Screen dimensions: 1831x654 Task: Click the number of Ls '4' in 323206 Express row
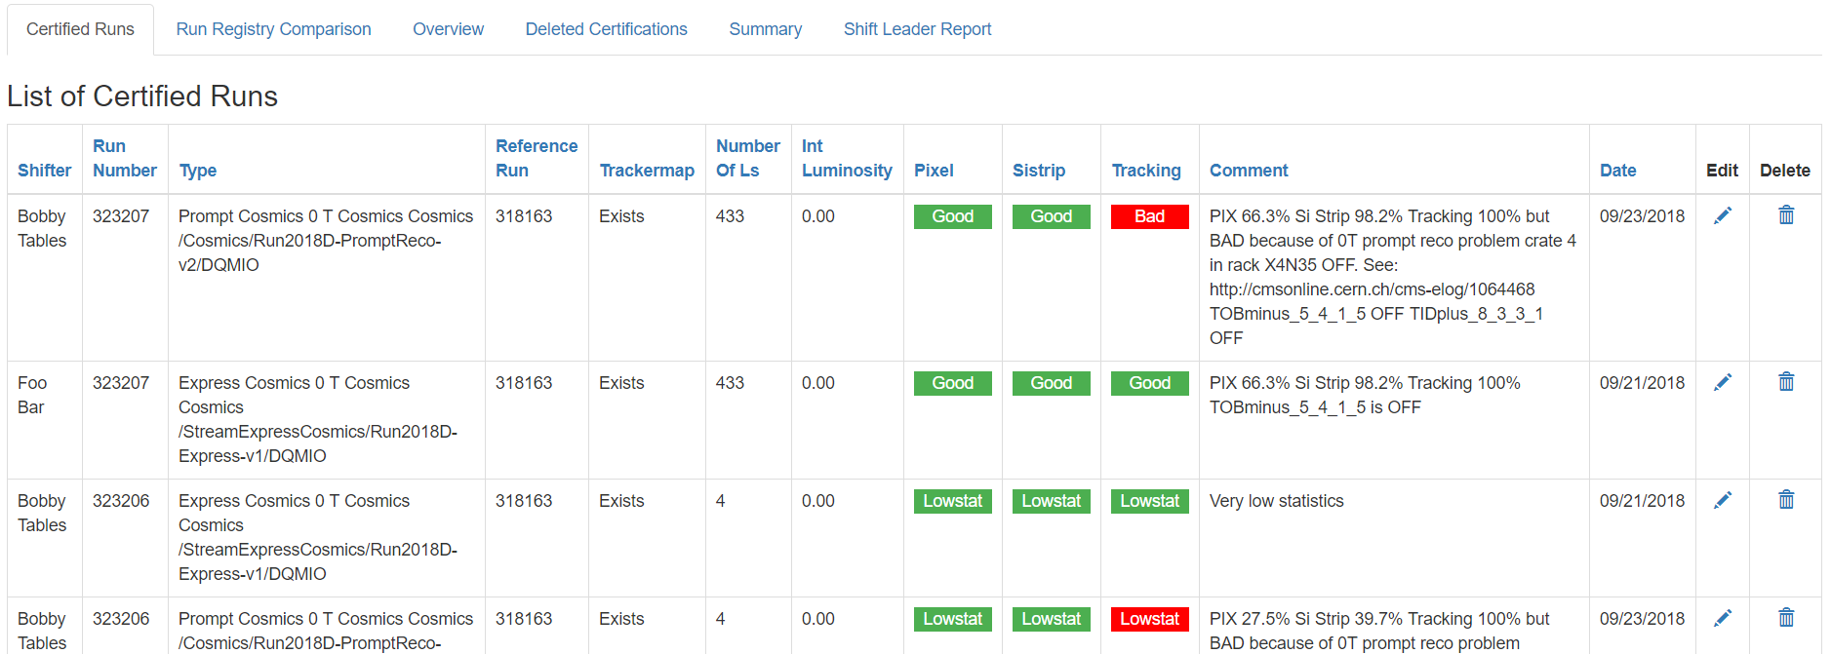[x=720, y=501]
